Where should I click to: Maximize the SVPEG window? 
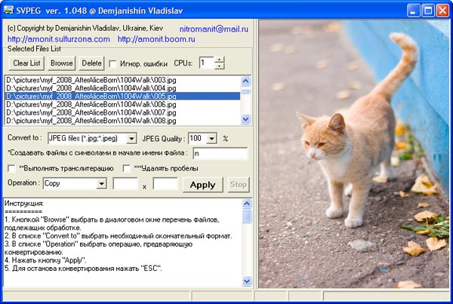click(x=428, y=11)
